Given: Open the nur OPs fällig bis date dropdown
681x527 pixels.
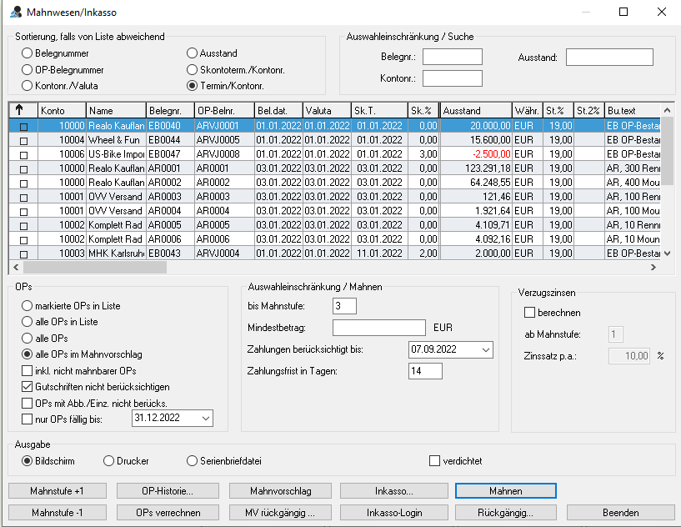Looking at the screenshot, I should pos(206,419).
